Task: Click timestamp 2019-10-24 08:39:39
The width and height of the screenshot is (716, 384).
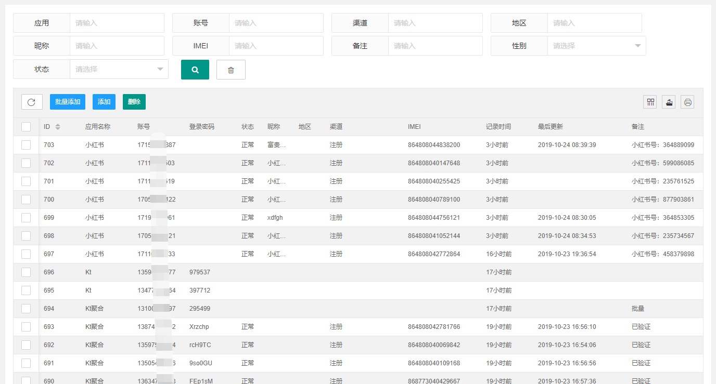Action: pyautogui.click(x=567, y=145)
